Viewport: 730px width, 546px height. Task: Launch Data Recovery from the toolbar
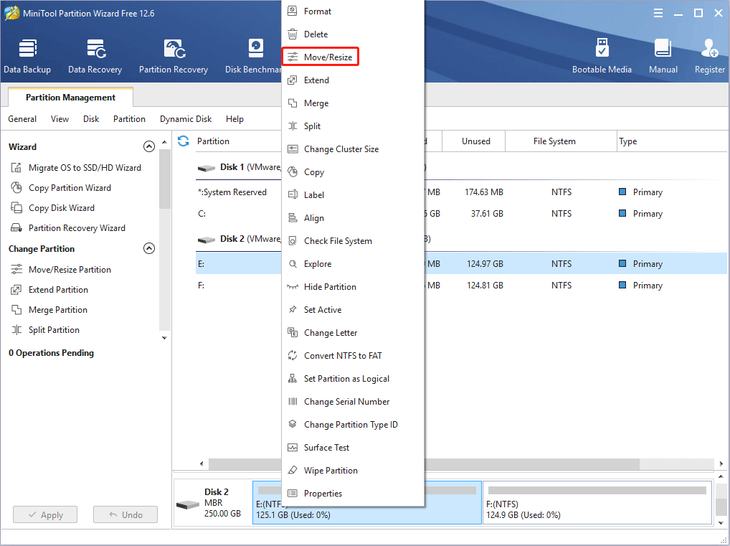click(x=95, y=57)
